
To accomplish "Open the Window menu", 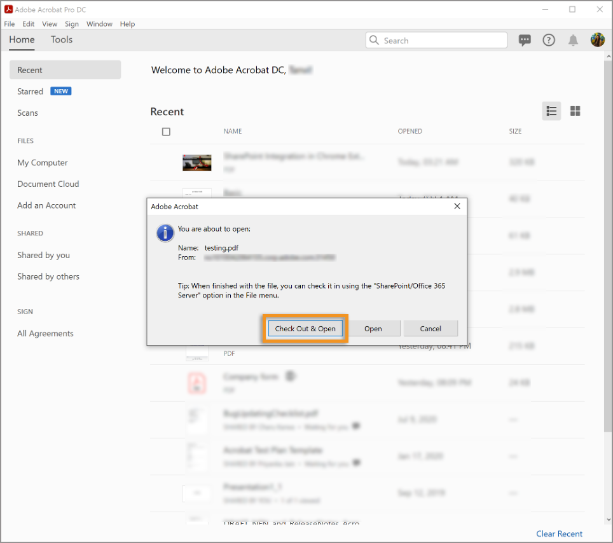I will (x=99, y=24).
